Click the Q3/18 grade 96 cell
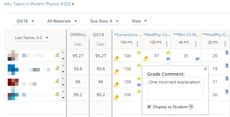 tap(101, 82)
